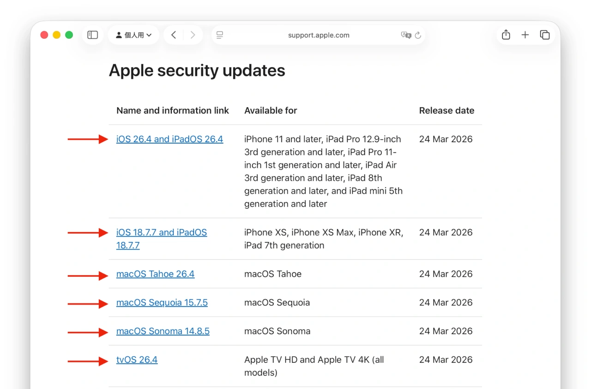Go forward to the next page
591x389 pixels.
pyautogui.click(x=193, y=35)
